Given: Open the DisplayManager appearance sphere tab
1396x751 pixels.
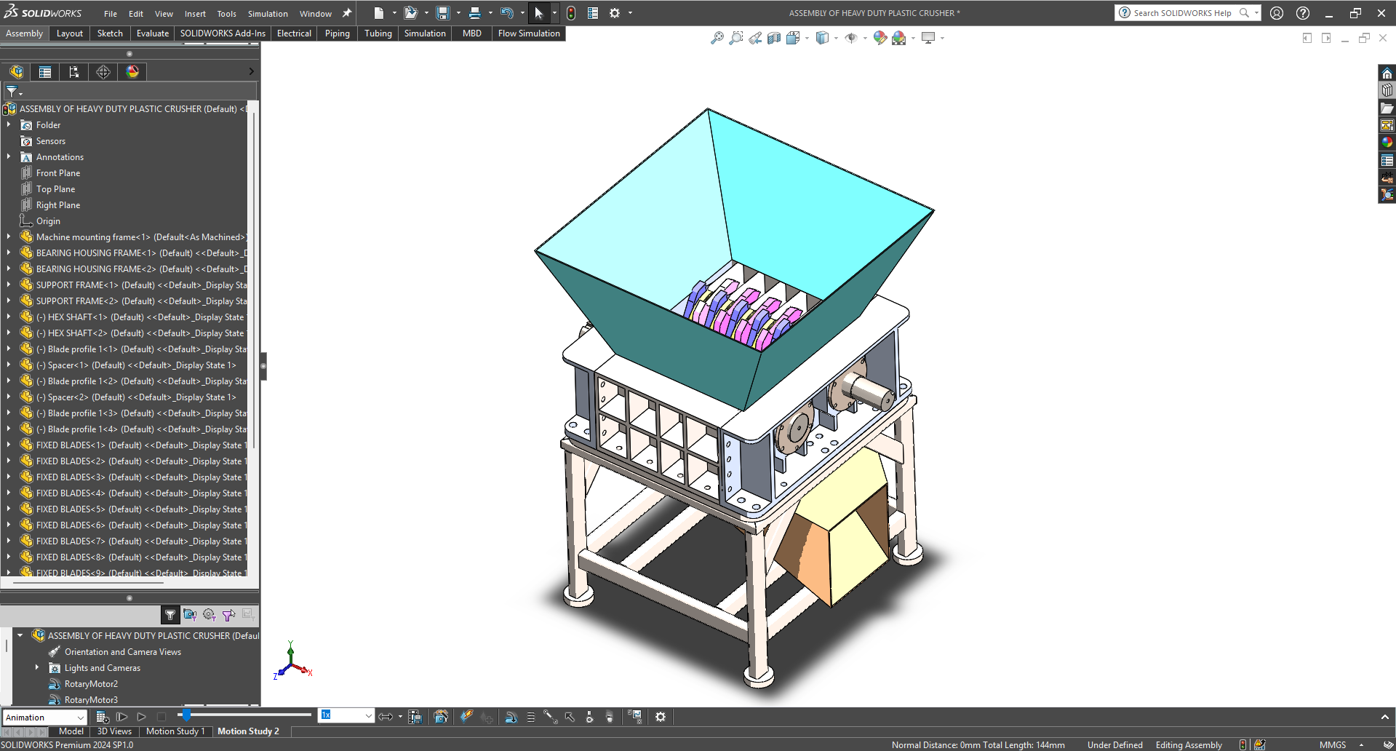Looking at the screenshot, I should [x=132, y=71].
